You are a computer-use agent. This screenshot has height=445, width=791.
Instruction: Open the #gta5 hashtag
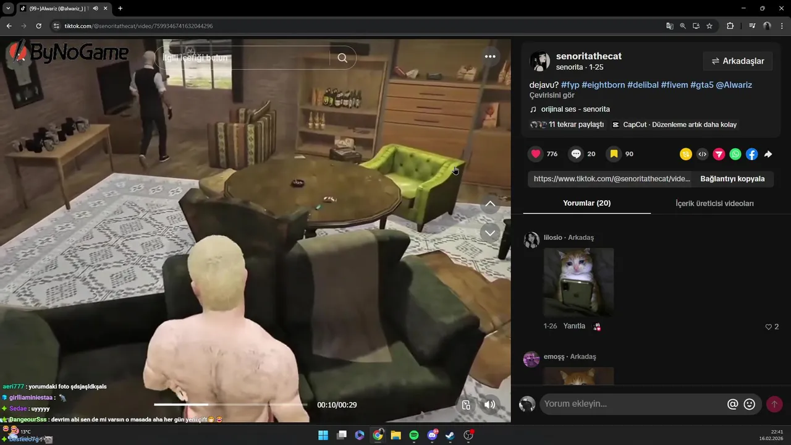pyautogui.click(x=702, y=85)
